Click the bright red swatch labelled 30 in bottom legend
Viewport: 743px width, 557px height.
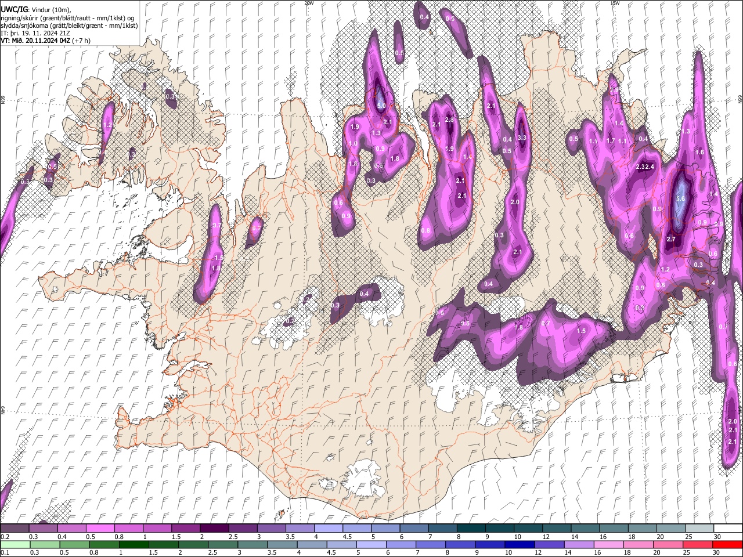tap(727, 544)
